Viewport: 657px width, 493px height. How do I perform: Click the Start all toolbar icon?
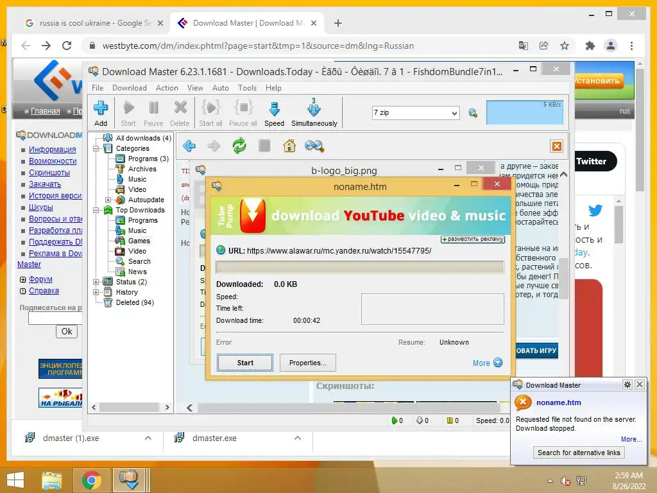210,113
